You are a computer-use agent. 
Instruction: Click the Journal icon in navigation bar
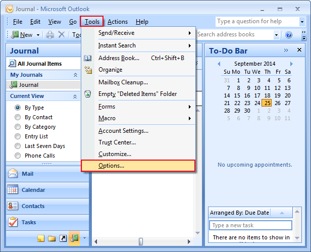pyautogui.click(x=74, y=238)
